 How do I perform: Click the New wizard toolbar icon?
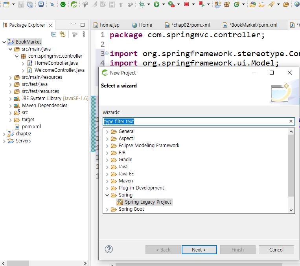tap(6, 4)
